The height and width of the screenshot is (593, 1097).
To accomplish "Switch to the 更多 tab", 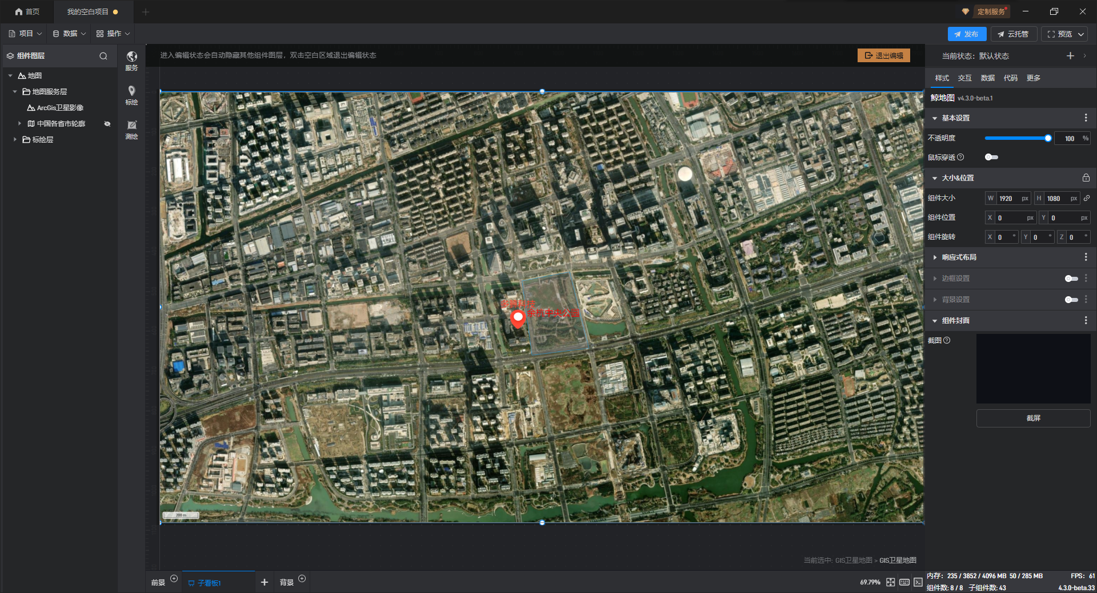I will (x=1033, y=78).
